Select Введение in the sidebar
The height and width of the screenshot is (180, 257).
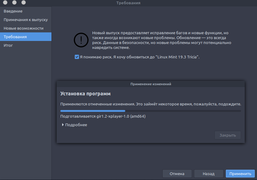click(13, 11)
